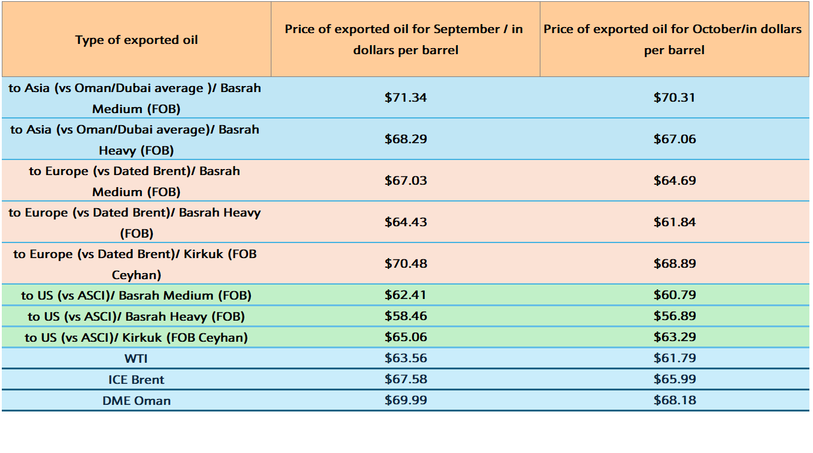
Task: Click the Europe Kirkuk (FOB Ceyhan) row label
Action: [136, 264]
